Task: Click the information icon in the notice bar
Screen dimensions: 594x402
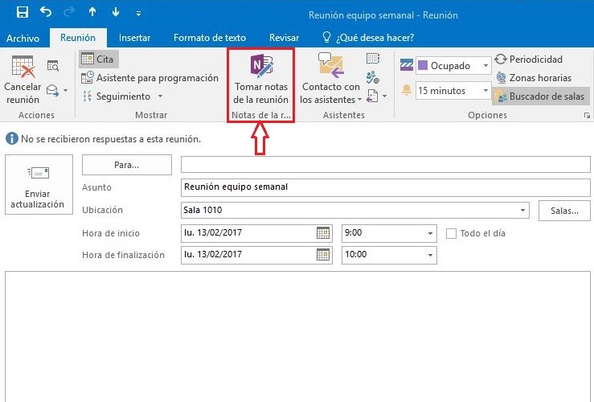Action: pyautogui.click(x=12, y=138)
